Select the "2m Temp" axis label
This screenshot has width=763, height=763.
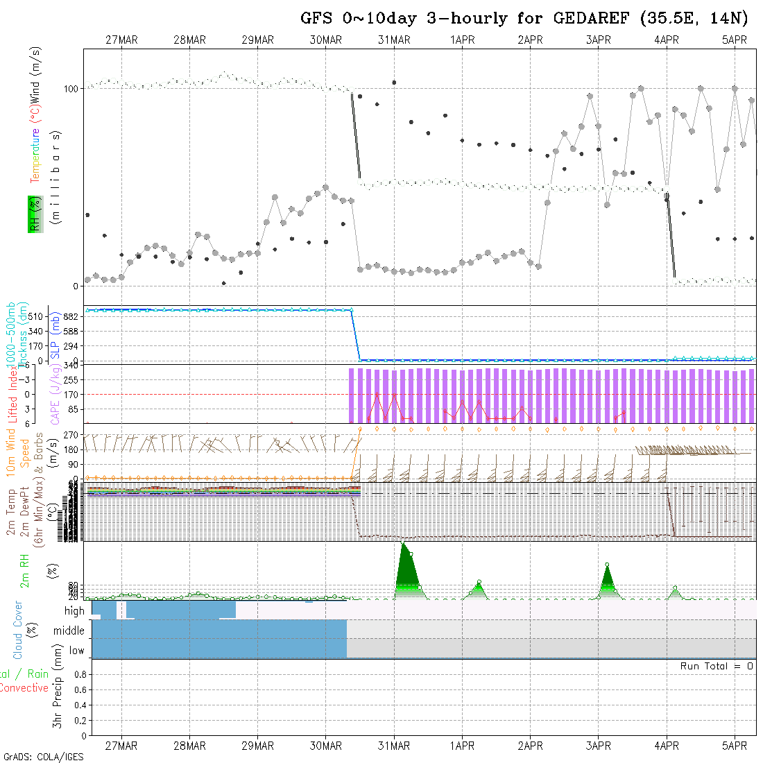[x=10, y=512]
